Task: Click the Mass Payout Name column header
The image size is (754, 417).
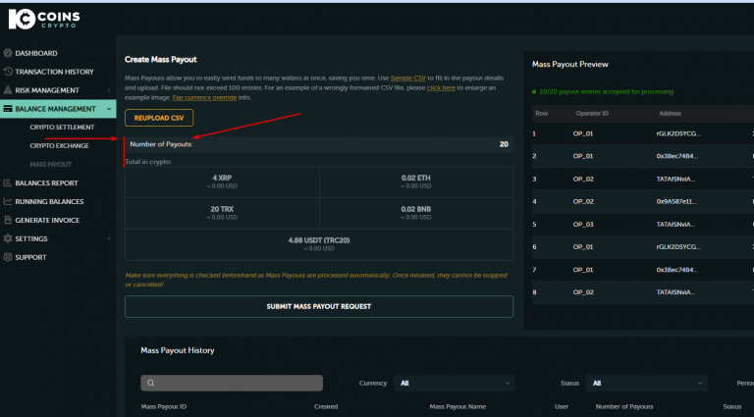Action: 458,406
